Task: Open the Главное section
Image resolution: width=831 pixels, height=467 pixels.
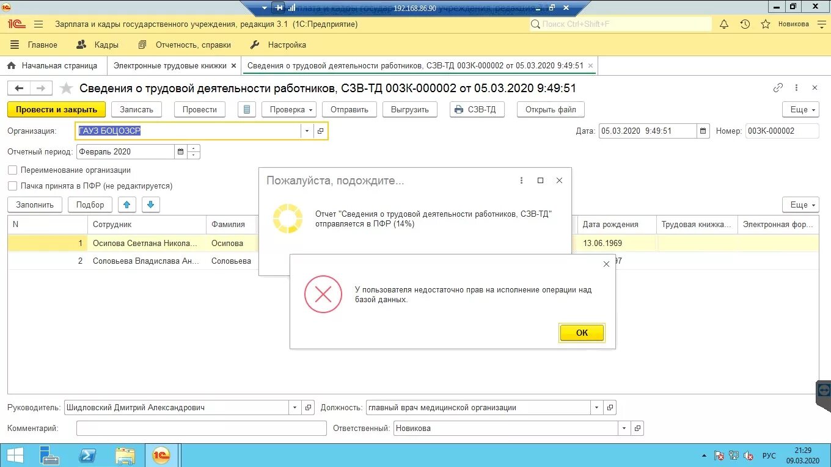Action: pos(43,45)
